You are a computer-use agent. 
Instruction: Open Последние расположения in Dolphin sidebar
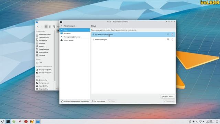click(45, 73)
